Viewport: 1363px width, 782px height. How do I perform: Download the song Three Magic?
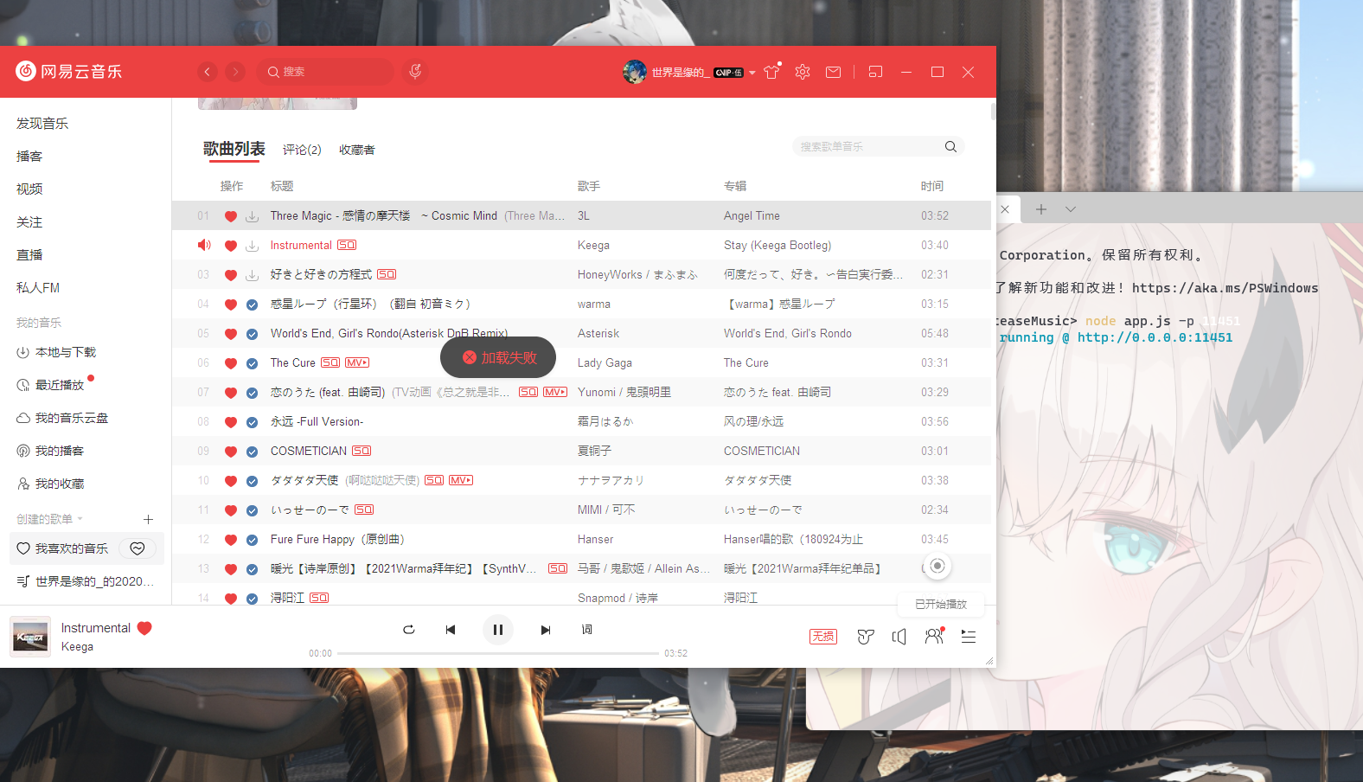252,216
